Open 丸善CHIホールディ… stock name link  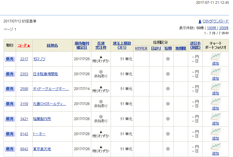point(50,104)
